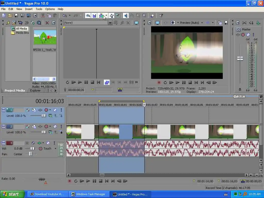
Task: Click Copy Snapshot to Clipboard icon
Action: coord(220,23)
